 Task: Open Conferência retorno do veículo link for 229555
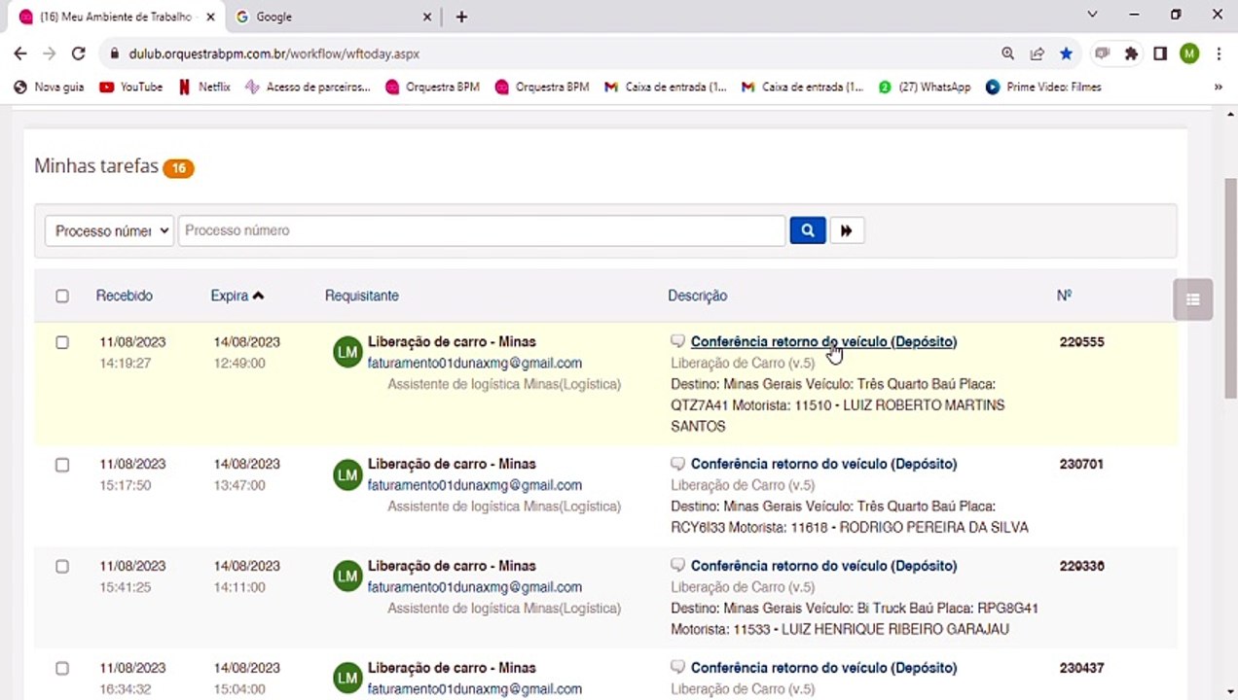[823, 341]
